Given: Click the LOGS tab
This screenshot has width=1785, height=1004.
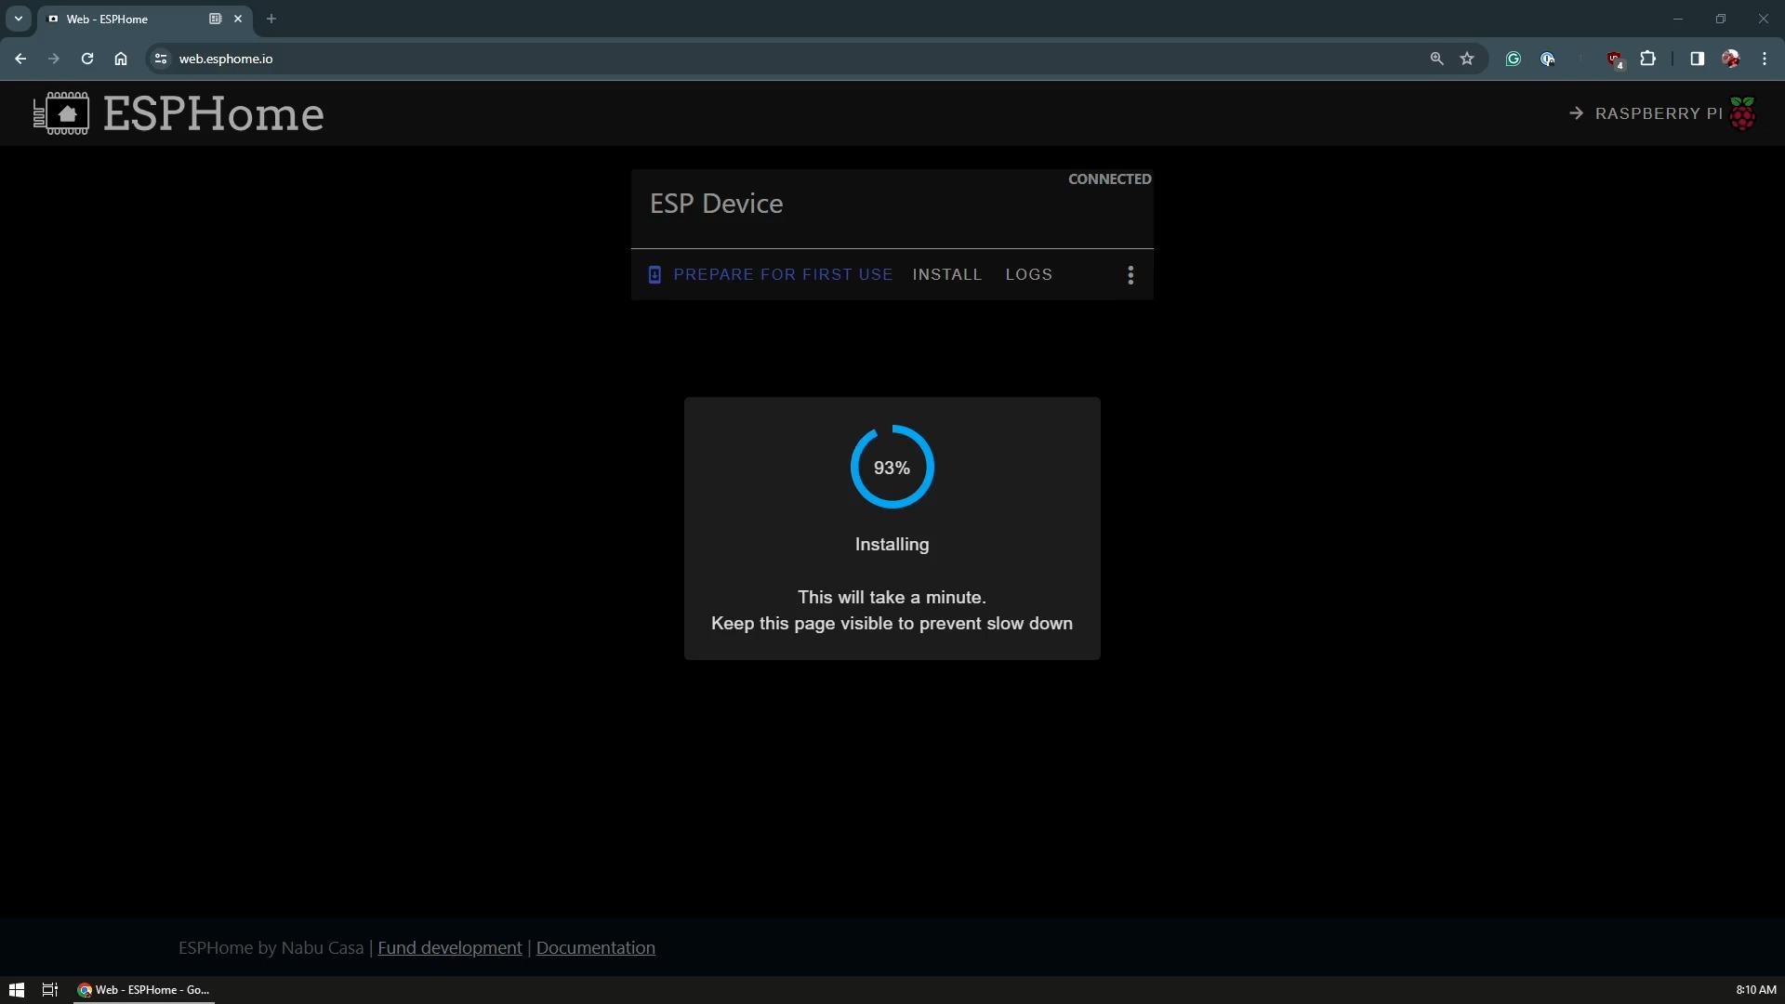Looking at the screenshot, I should click(x=1028, y=274).
